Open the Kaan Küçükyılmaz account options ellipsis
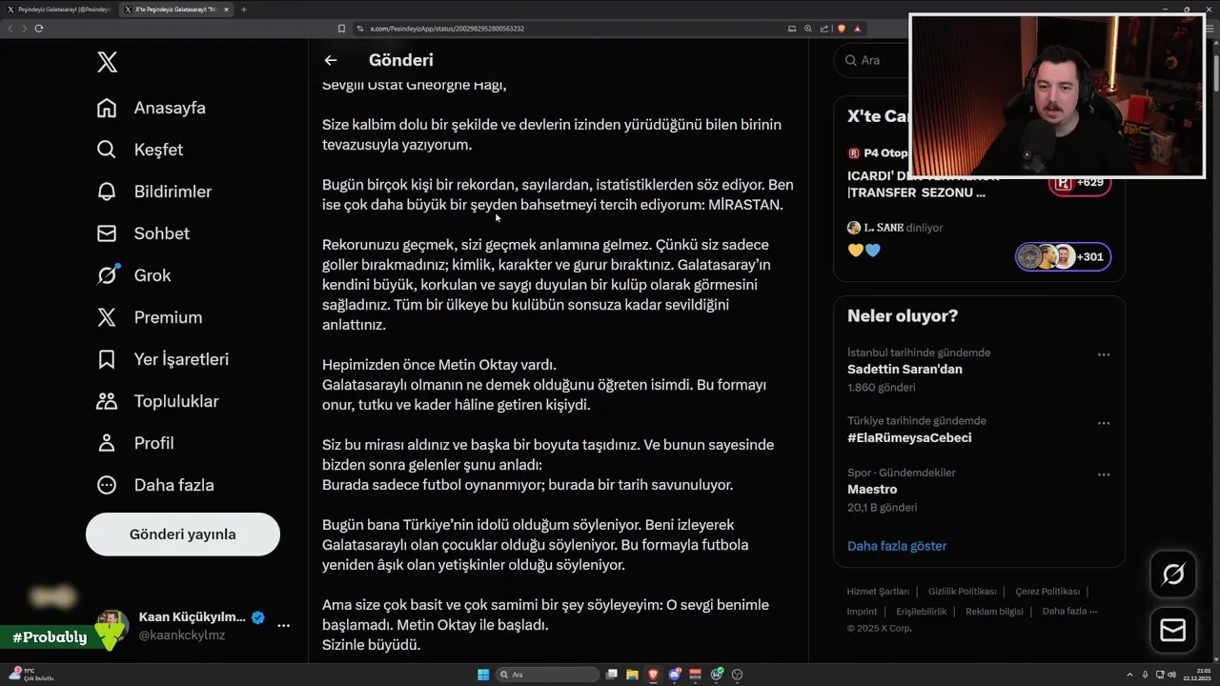This screenshot has width=1220, height=686. (x=283, y=626)
